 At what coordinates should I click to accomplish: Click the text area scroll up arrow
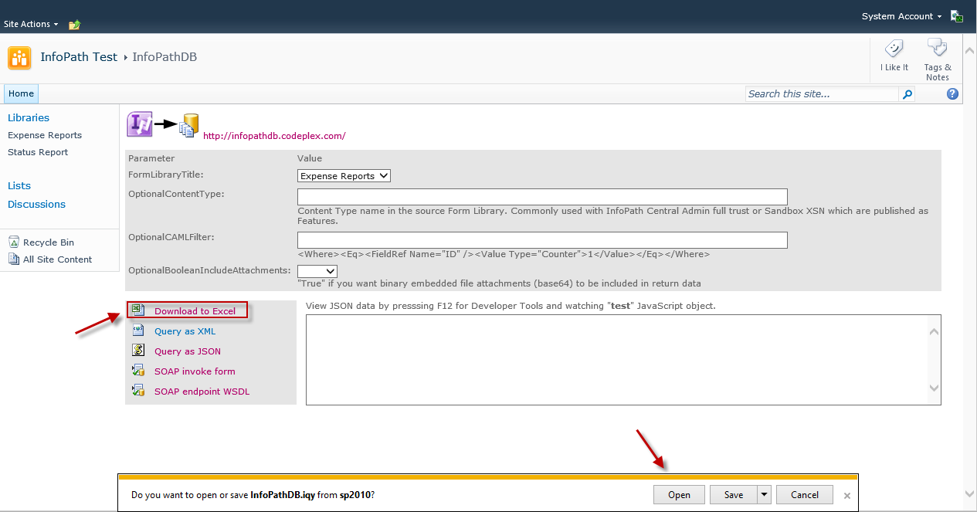click(x=934, y=332)
